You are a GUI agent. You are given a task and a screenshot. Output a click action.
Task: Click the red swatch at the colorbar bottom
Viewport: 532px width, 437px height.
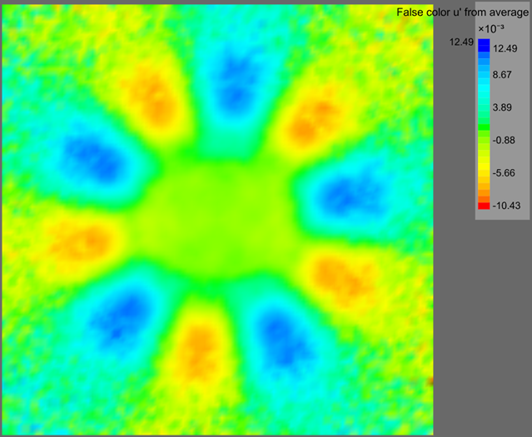point(483,205)
